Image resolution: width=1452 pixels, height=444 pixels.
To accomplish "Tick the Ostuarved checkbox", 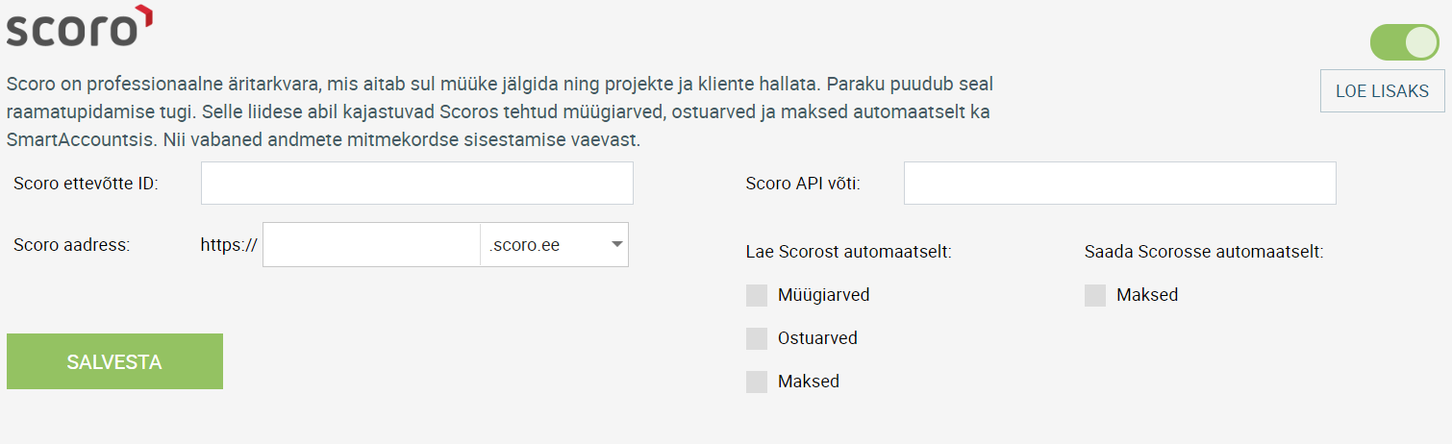I will coord(757,338).
